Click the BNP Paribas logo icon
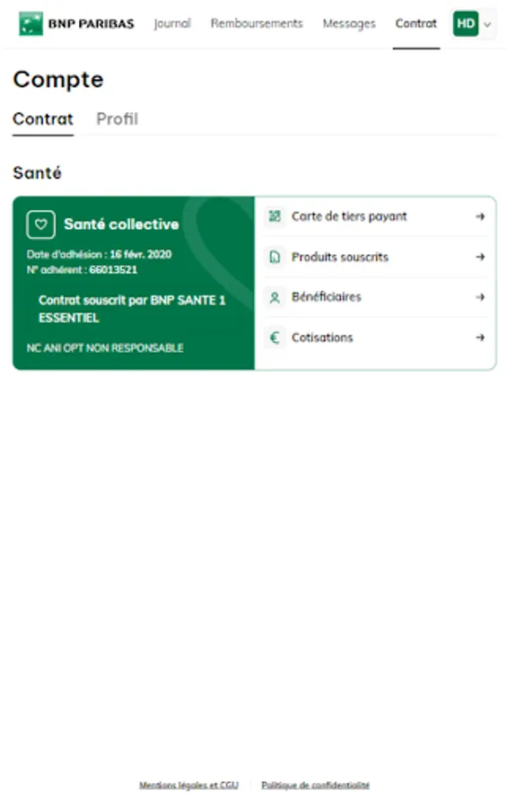Screen dimensions: 506x808 (x=31, y=23)
